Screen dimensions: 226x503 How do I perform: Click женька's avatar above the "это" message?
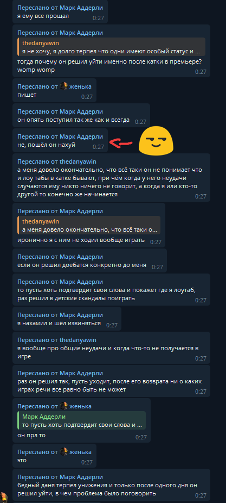point(63,452)
